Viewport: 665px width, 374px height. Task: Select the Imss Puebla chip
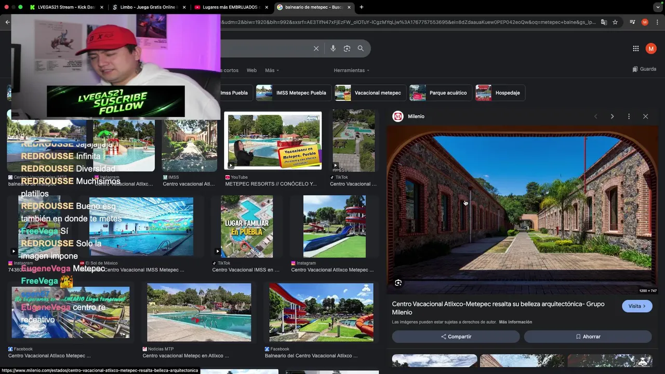point(234,93)
